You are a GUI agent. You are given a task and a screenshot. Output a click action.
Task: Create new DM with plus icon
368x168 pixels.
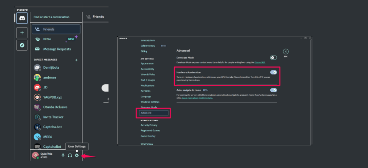tap(76, 60)
